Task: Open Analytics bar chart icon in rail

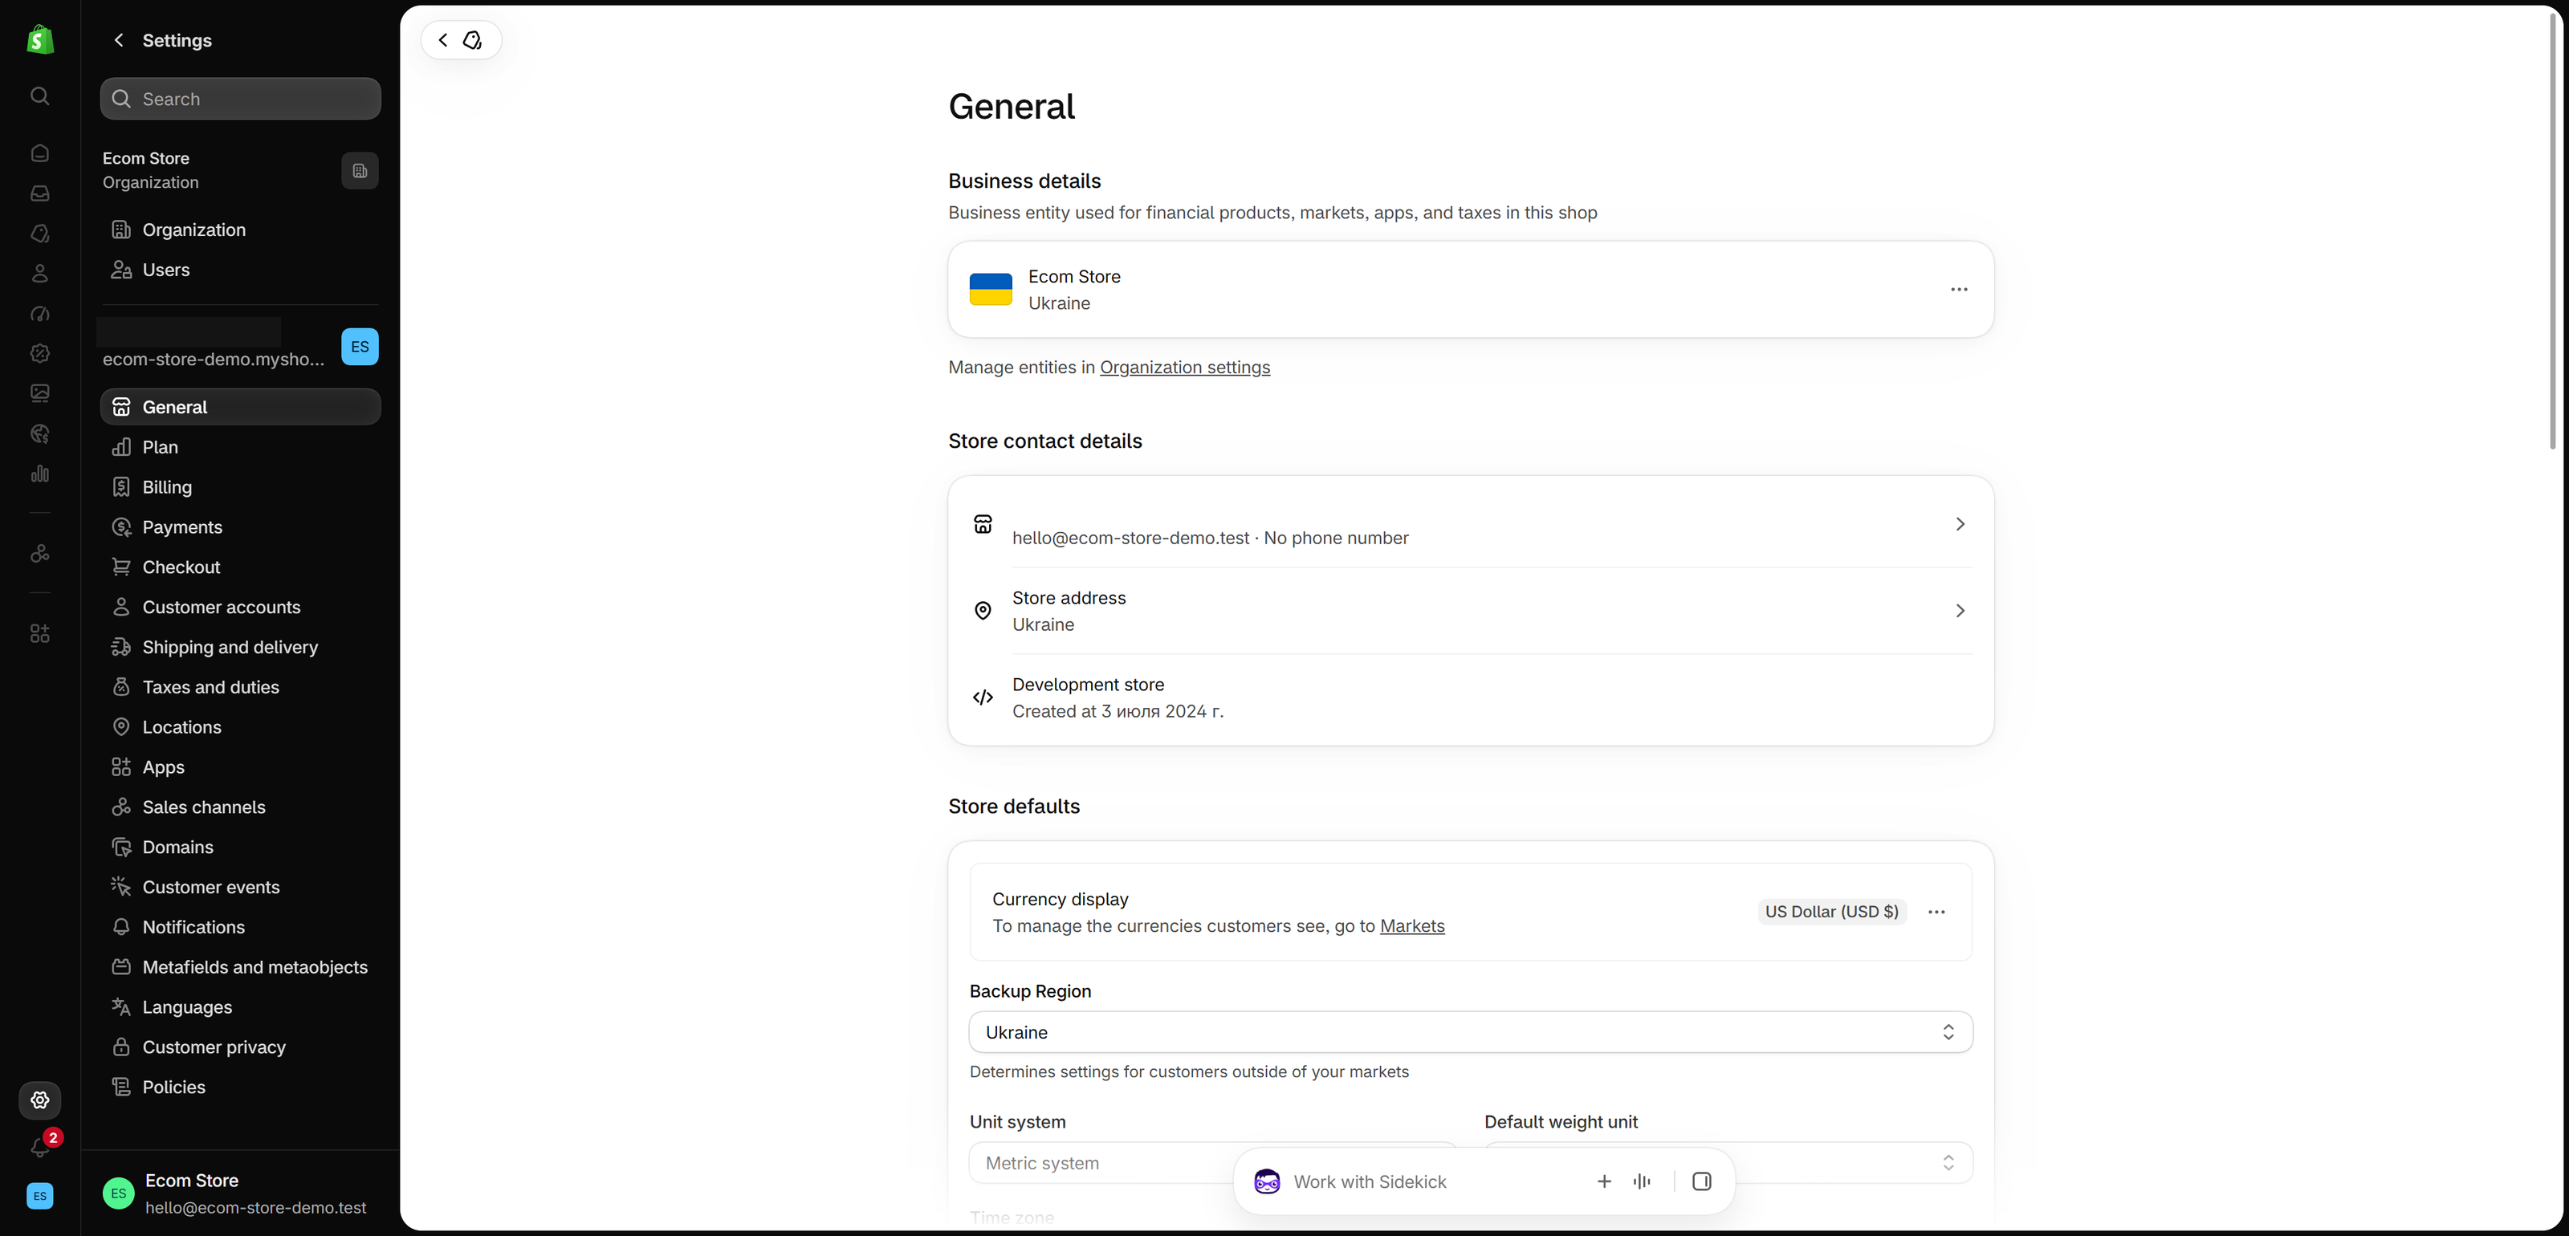Action: [x=40, y=474]
